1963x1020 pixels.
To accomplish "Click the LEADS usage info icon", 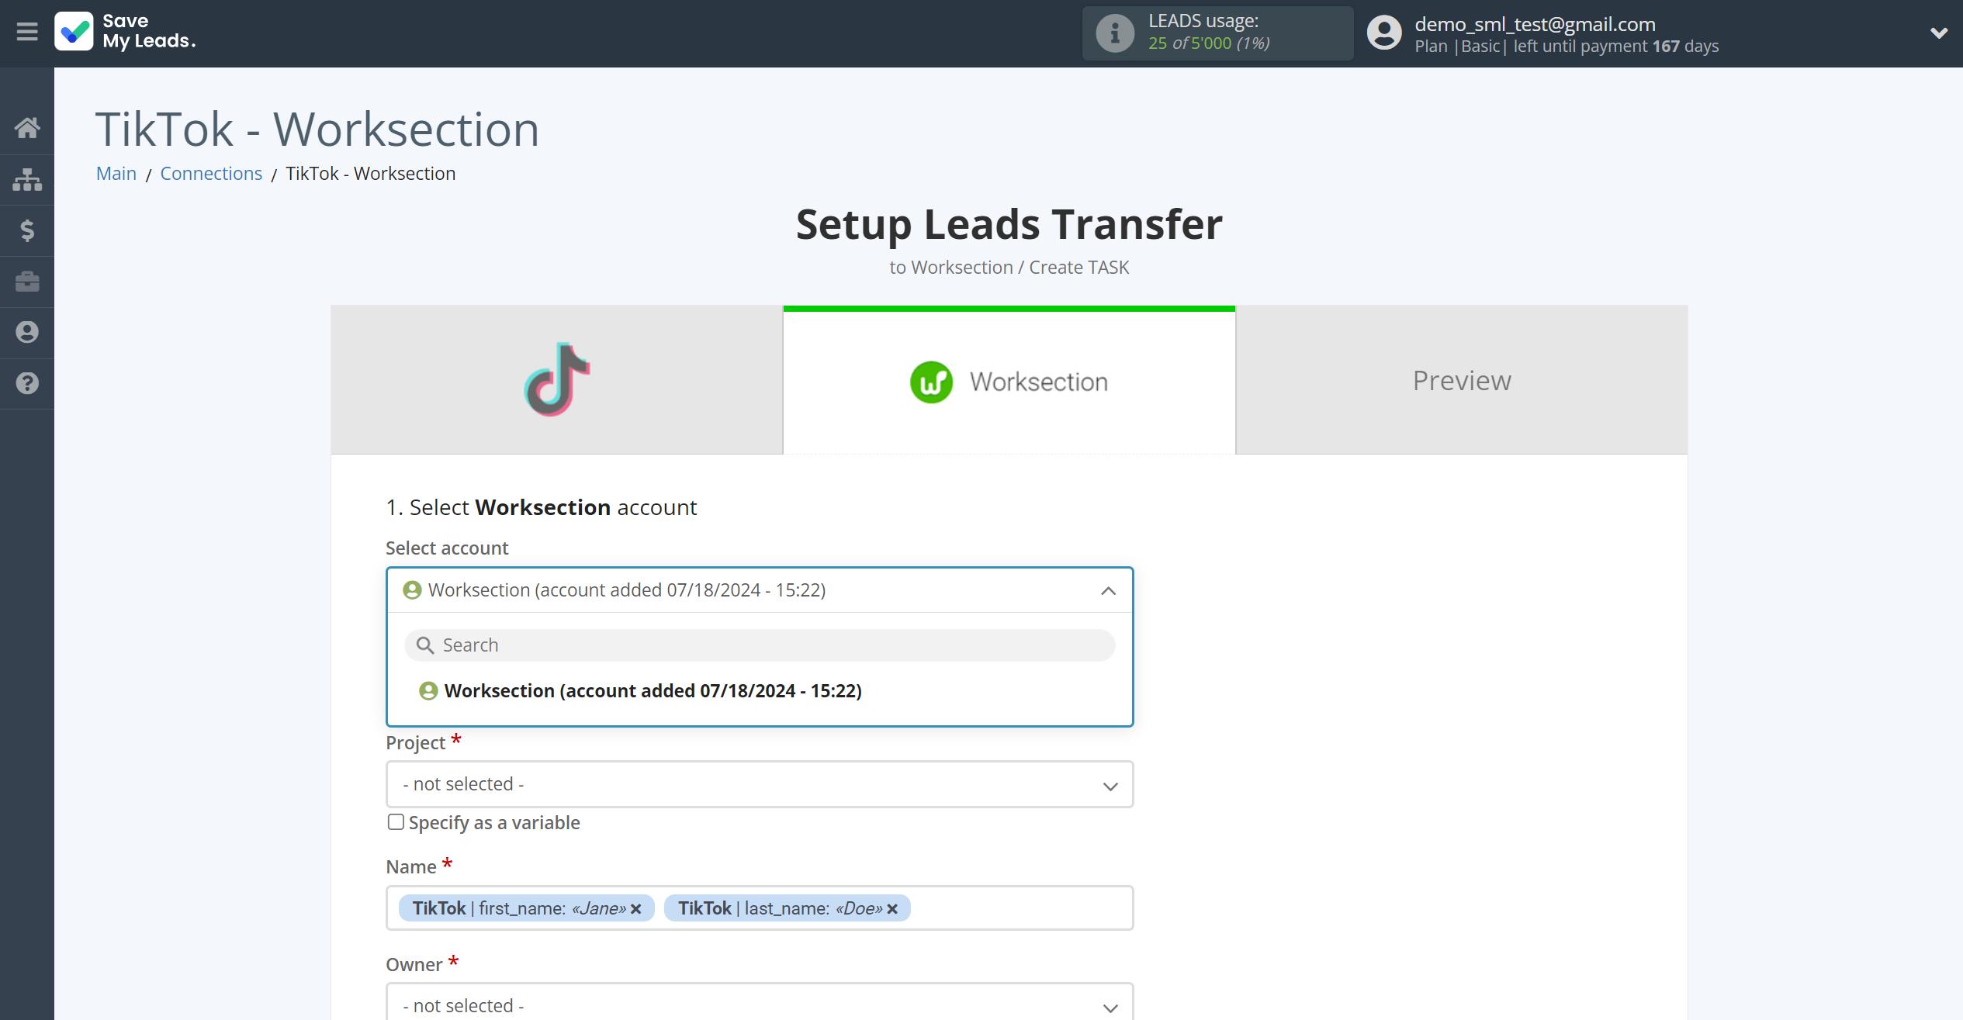I will coord(1115,33).
